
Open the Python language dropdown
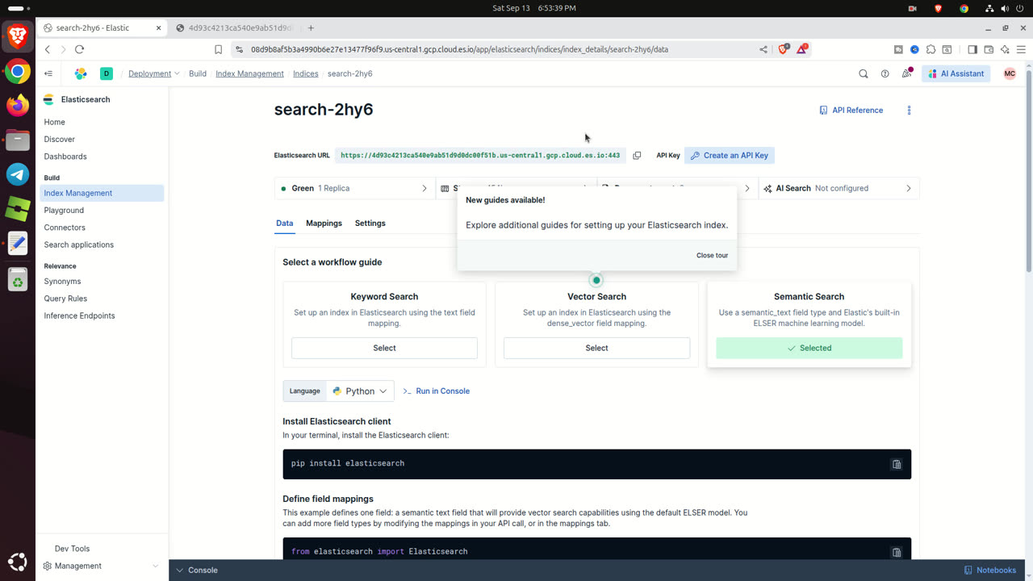(x=360, y=391)
